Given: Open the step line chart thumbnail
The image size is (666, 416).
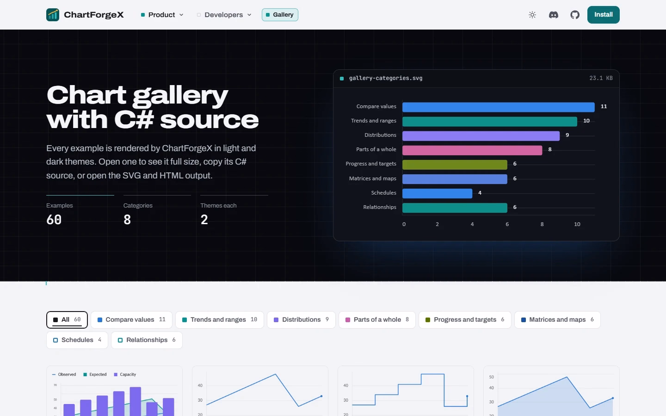Looking at the screenshot, I should [x=406, y=391].
